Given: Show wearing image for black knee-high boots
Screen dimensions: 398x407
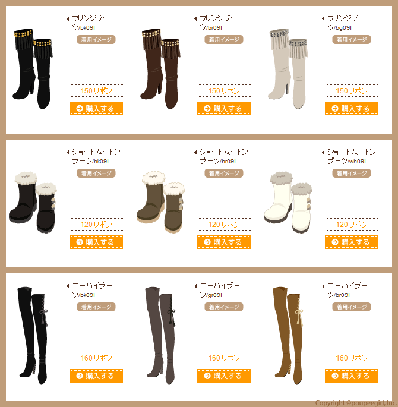Looking at the screenshot, I should (x=96, y=307).
